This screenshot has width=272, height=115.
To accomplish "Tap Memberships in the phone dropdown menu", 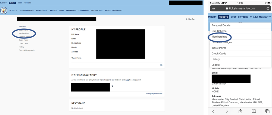I will click(x=240, y=37).
